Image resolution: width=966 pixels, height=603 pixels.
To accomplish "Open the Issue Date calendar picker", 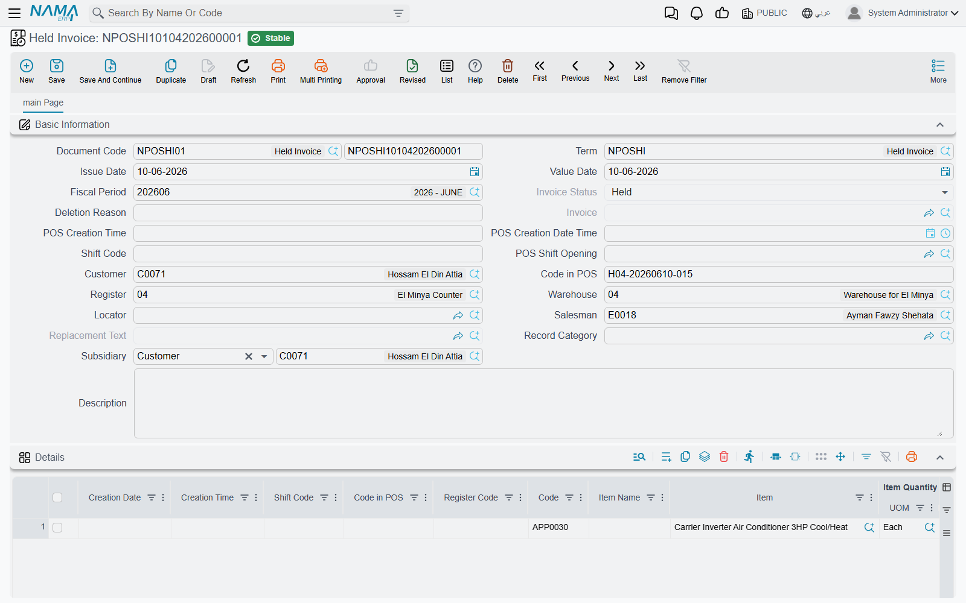I will coord(475,172).
